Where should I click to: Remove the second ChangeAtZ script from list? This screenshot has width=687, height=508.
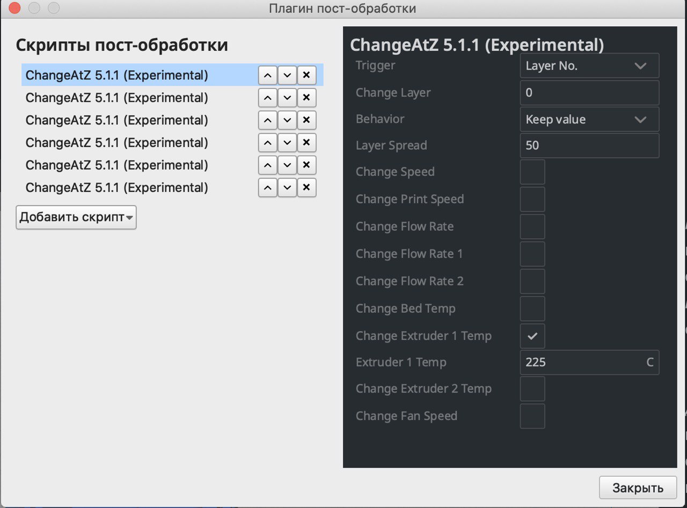306,98
